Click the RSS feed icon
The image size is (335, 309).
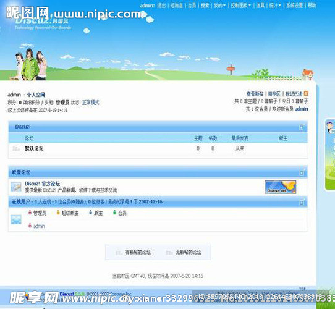point(306,94)
